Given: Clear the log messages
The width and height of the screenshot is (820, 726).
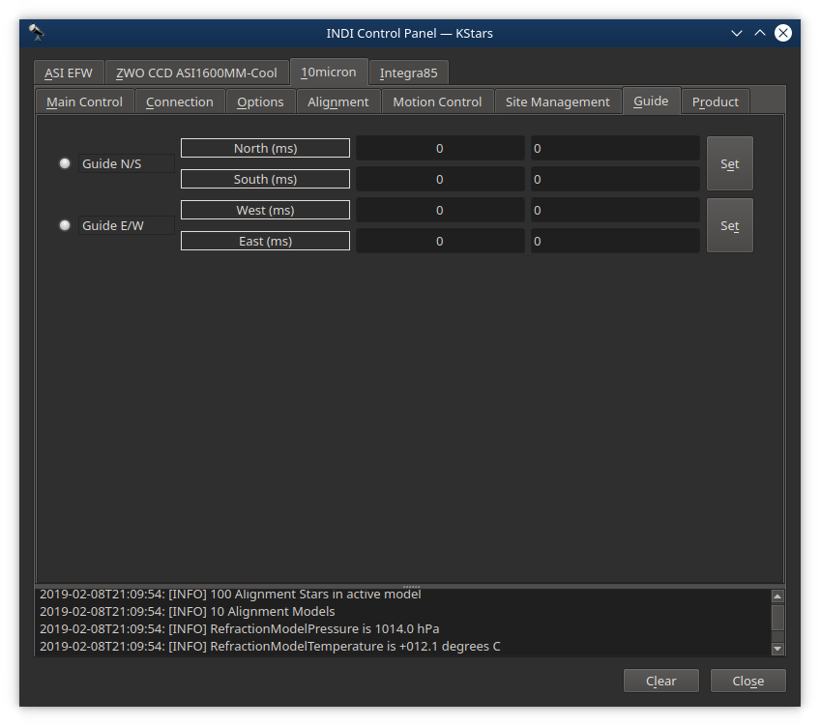Looking at the screenshot, I should tap(661, 681).
